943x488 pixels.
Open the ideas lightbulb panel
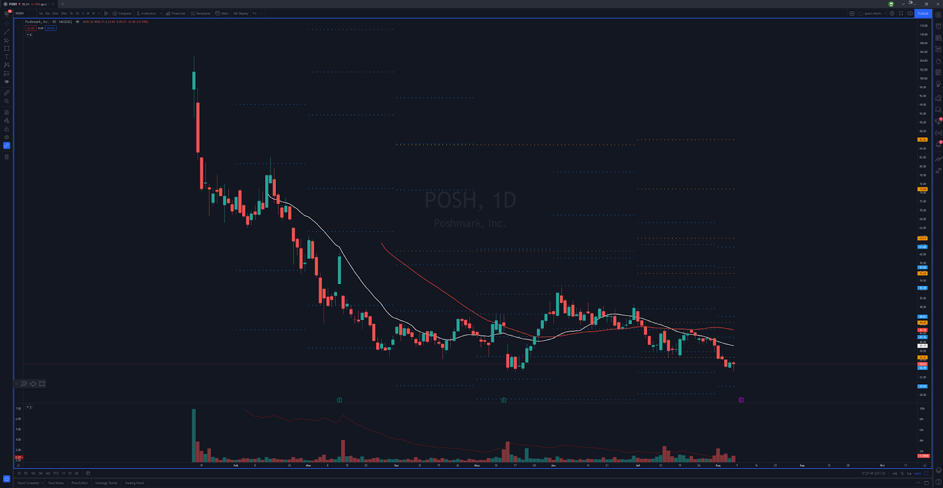click(938, 84)
